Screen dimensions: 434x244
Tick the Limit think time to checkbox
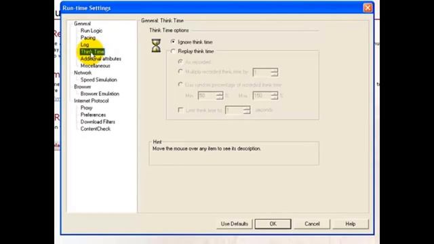[180, 110]
